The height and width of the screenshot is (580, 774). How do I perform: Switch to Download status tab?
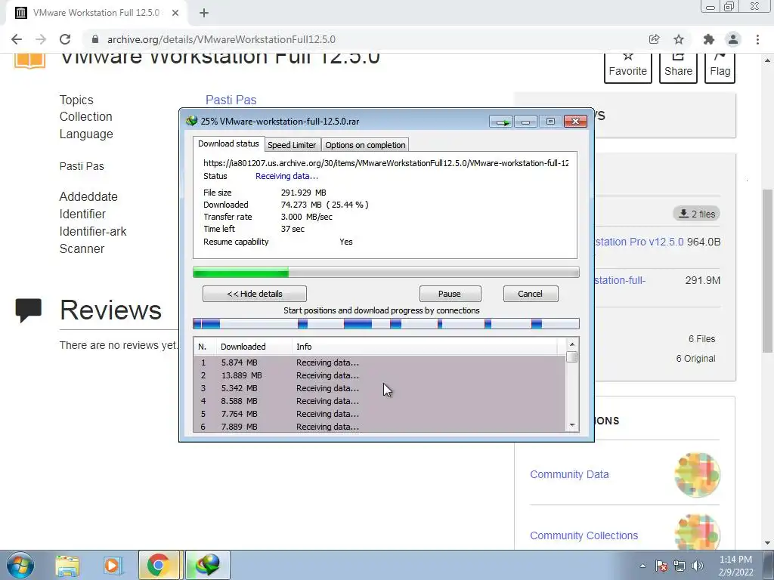click(x=228, y=144)
